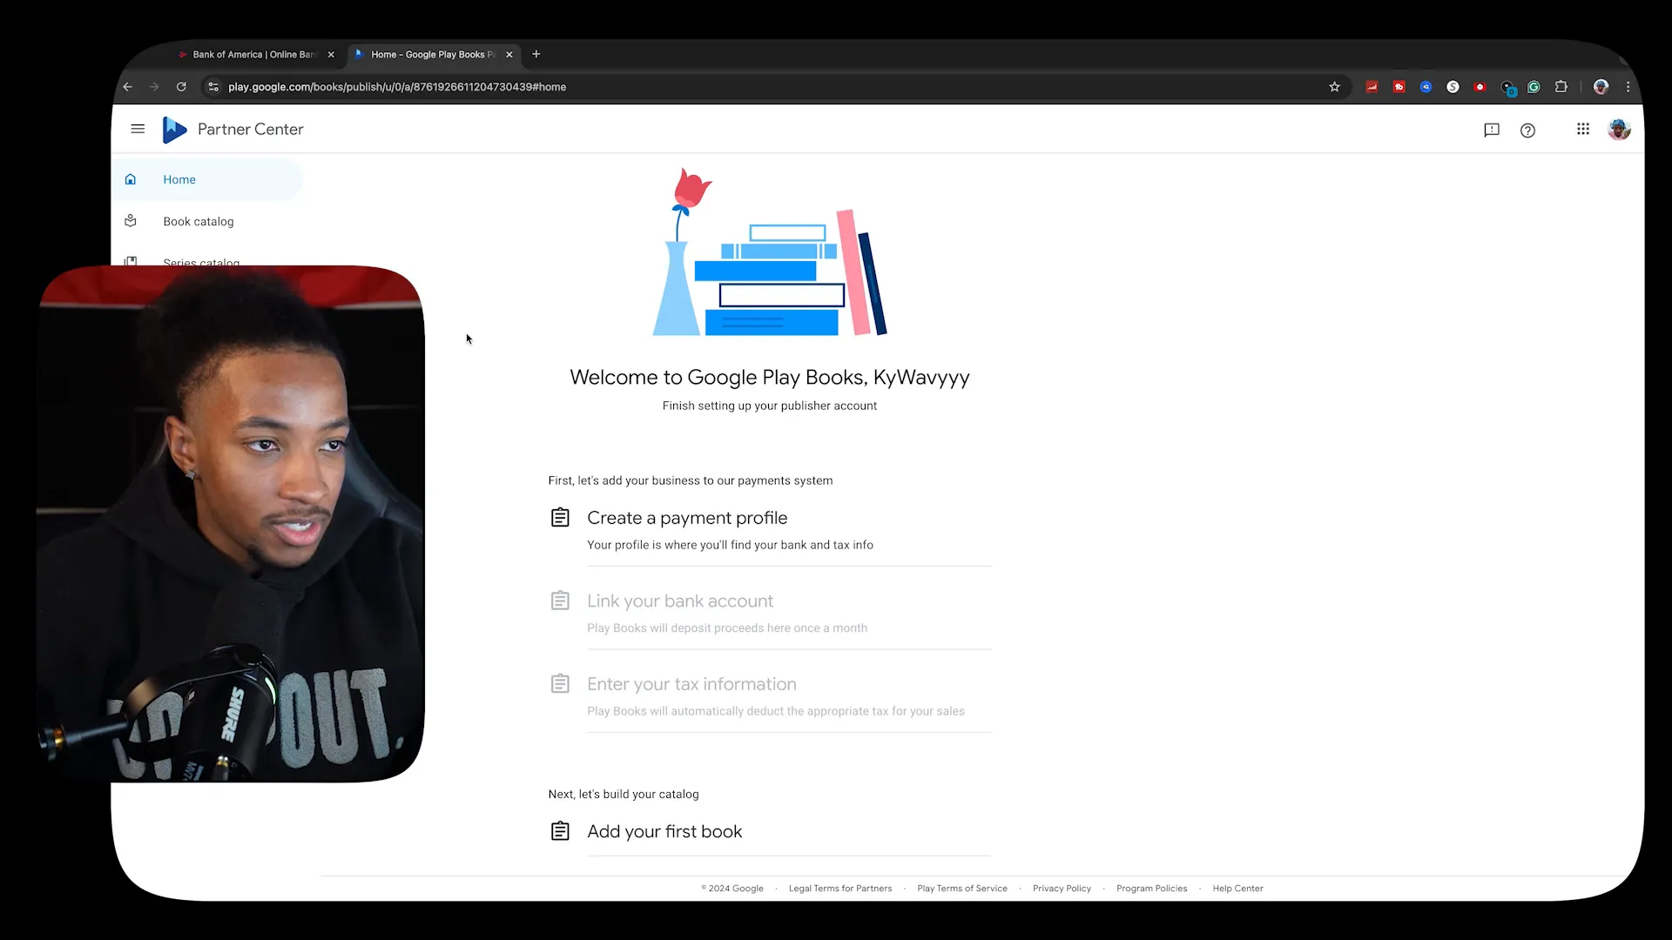
Task: Click the first red extension icon in the toolbar
Action: click(x=1372, y=87)
